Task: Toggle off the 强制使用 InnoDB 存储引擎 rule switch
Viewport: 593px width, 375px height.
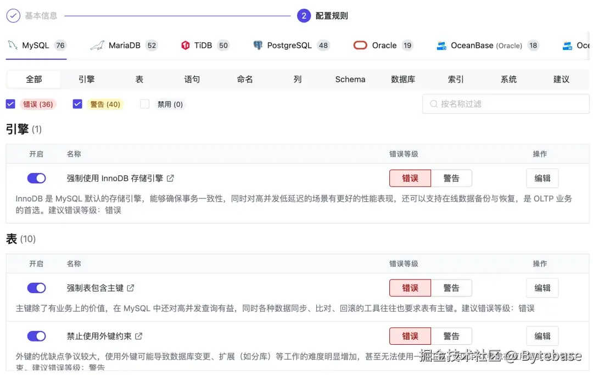Action: tap(36, 178)
